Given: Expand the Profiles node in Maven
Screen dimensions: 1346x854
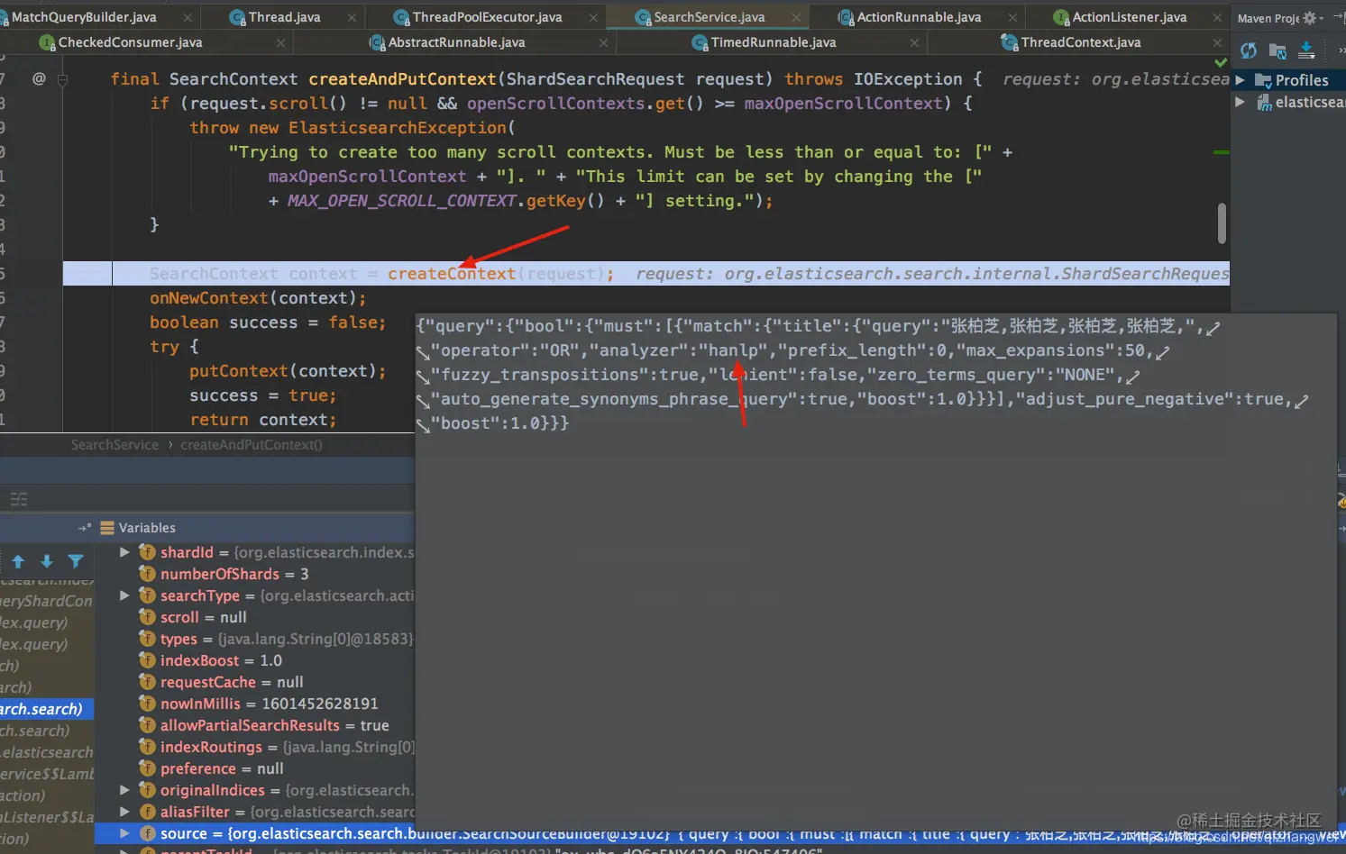Looking at the screenshot, I should pos(1241,80).
